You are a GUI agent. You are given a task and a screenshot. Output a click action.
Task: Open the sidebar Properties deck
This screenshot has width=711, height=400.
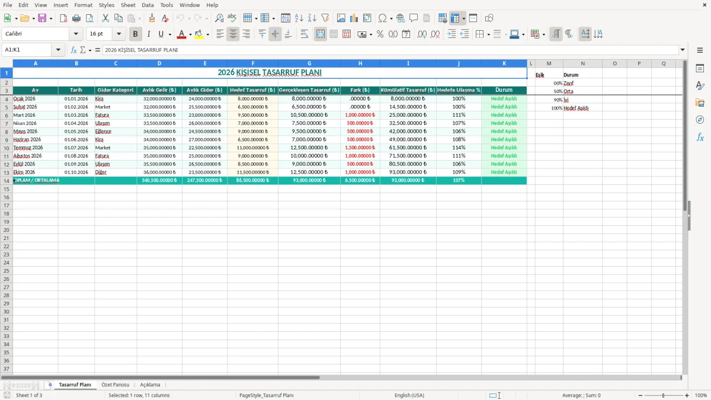point(700,69)
